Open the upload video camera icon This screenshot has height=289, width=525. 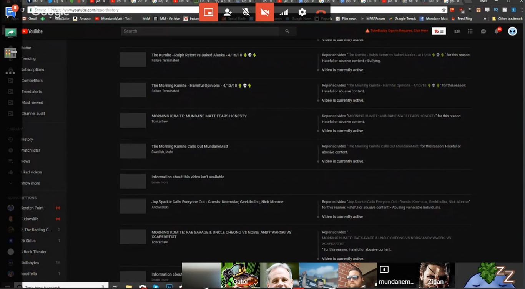click(x=457, y=31)
